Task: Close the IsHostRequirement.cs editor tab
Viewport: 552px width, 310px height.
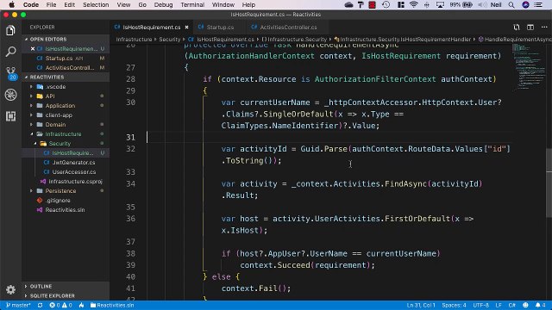Action: click(186, 27)
